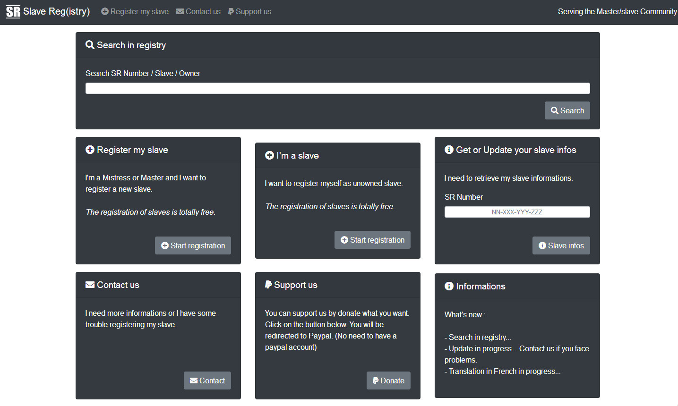The image size is (678, 406).
Task: Focus the Search SR Number / Slave / Owner field
Action: coord(337,88)
